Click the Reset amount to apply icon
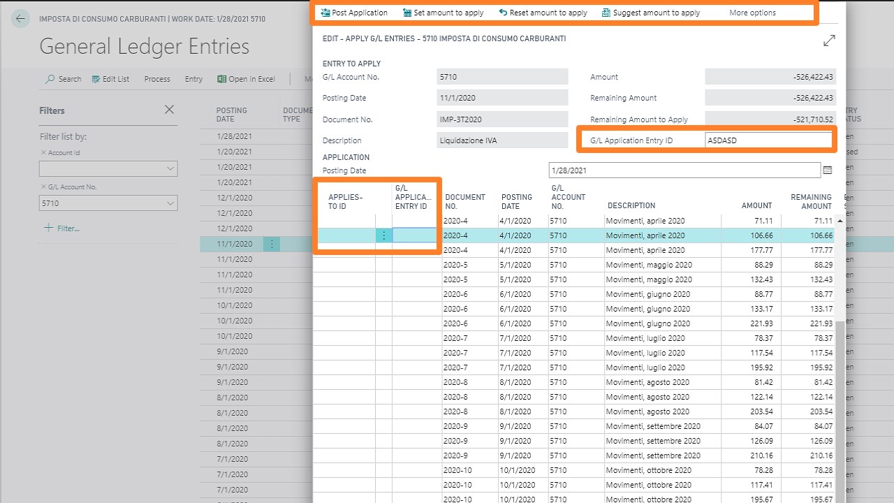 pos(503,13)
